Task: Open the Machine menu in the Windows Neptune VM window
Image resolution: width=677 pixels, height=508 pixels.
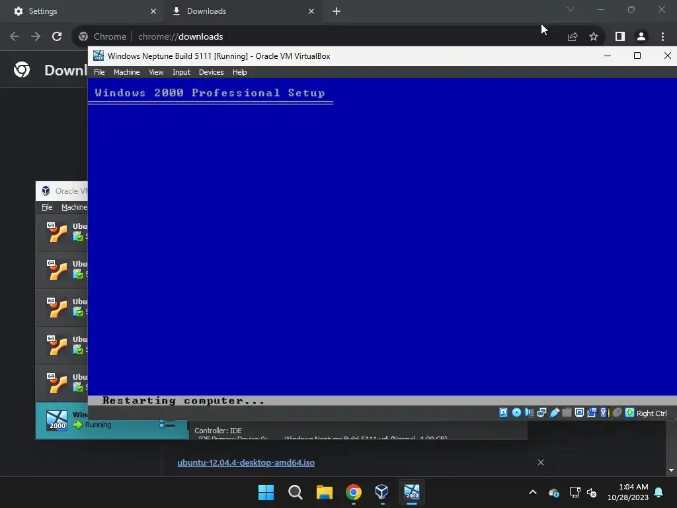Action: [126, 72]
